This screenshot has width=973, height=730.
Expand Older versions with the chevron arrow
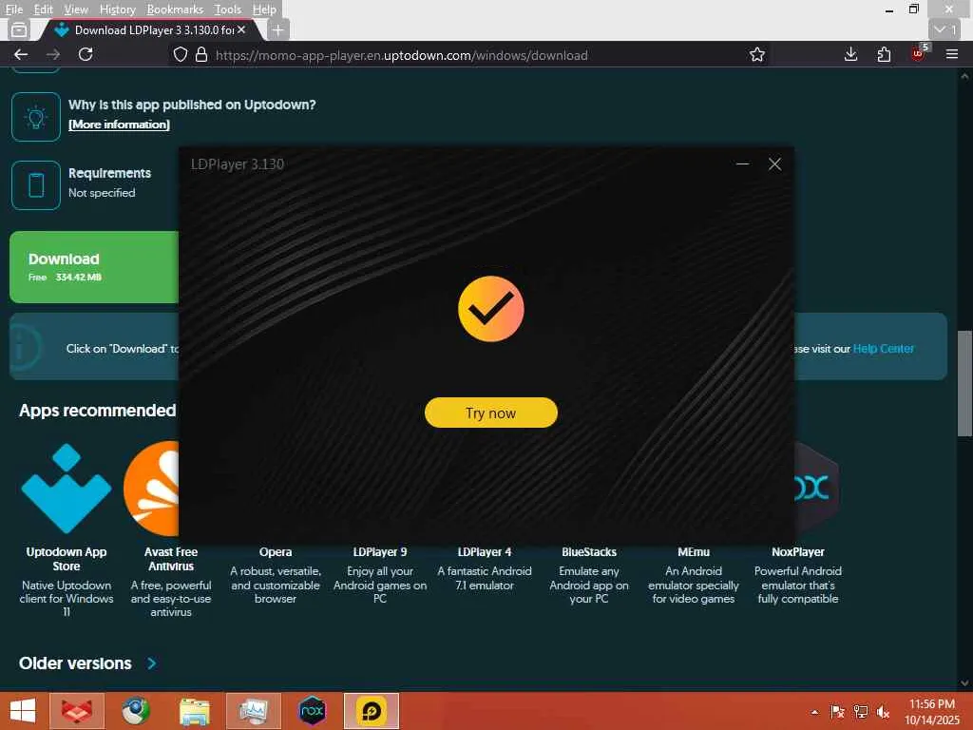152,663
